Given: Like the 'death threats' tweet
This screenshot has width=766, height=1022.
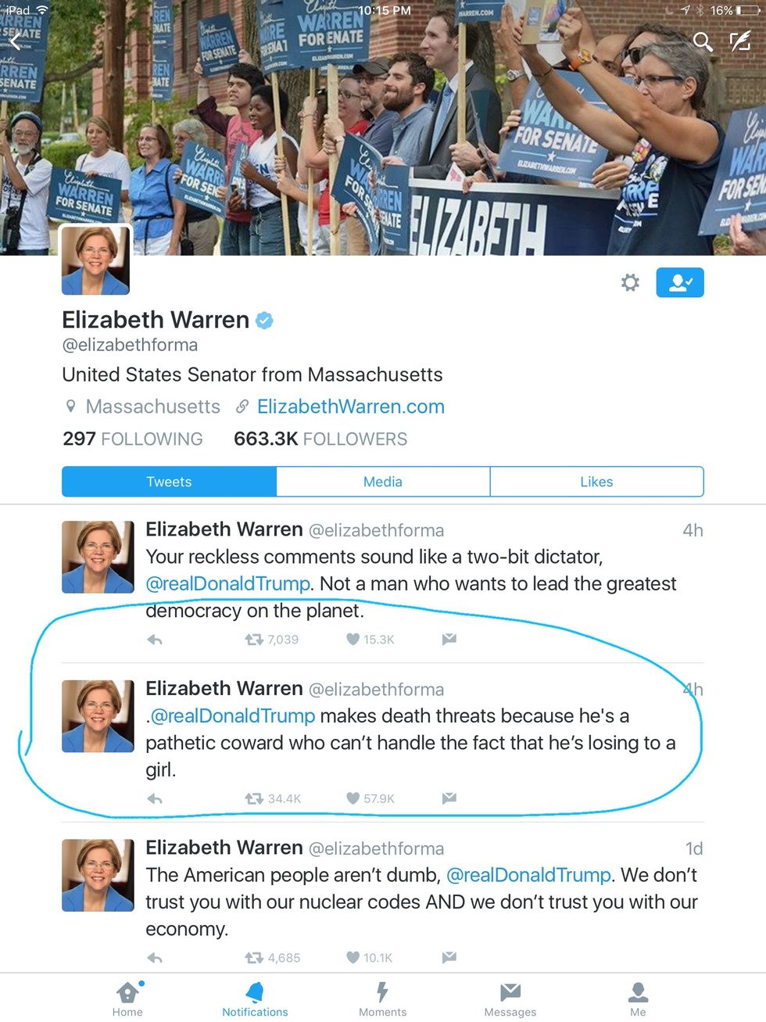Looking at the screenshot, I should pos(353,798).
